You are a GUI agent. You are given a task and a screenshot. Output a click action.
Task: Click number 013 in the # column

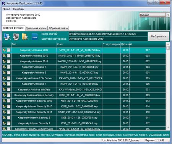point(148,101)
